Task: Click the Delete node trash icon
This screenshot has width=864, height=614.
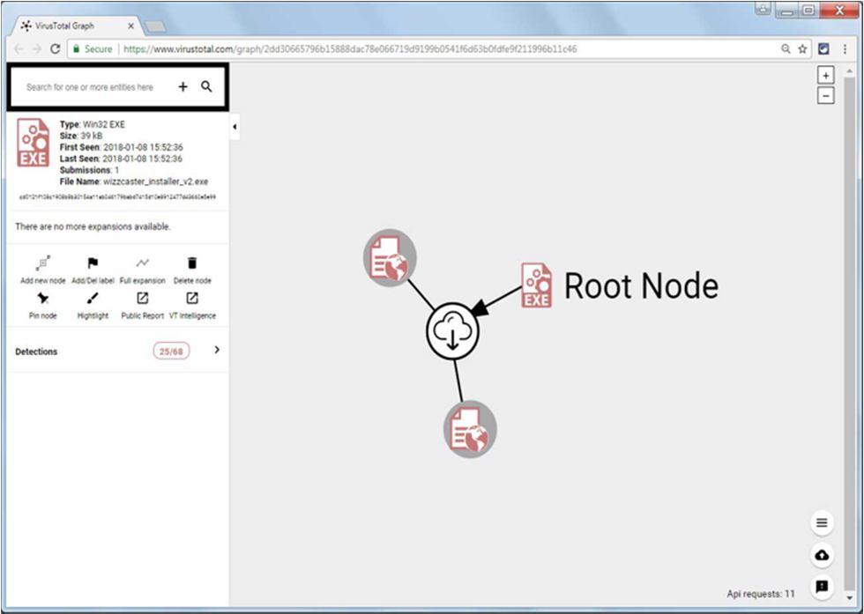Action: 192,263
